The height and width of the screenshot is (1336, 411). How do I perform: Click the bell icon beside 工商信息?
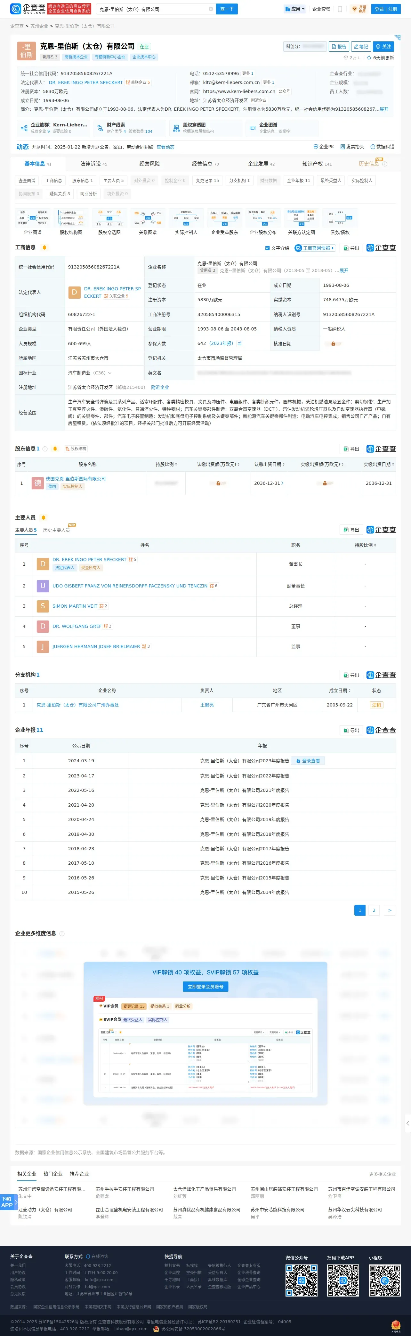pyautogui.click(x=44, y=247)
